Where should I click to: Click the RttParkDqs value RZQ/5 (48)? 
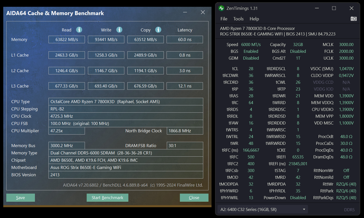click(x=346, y=198)
